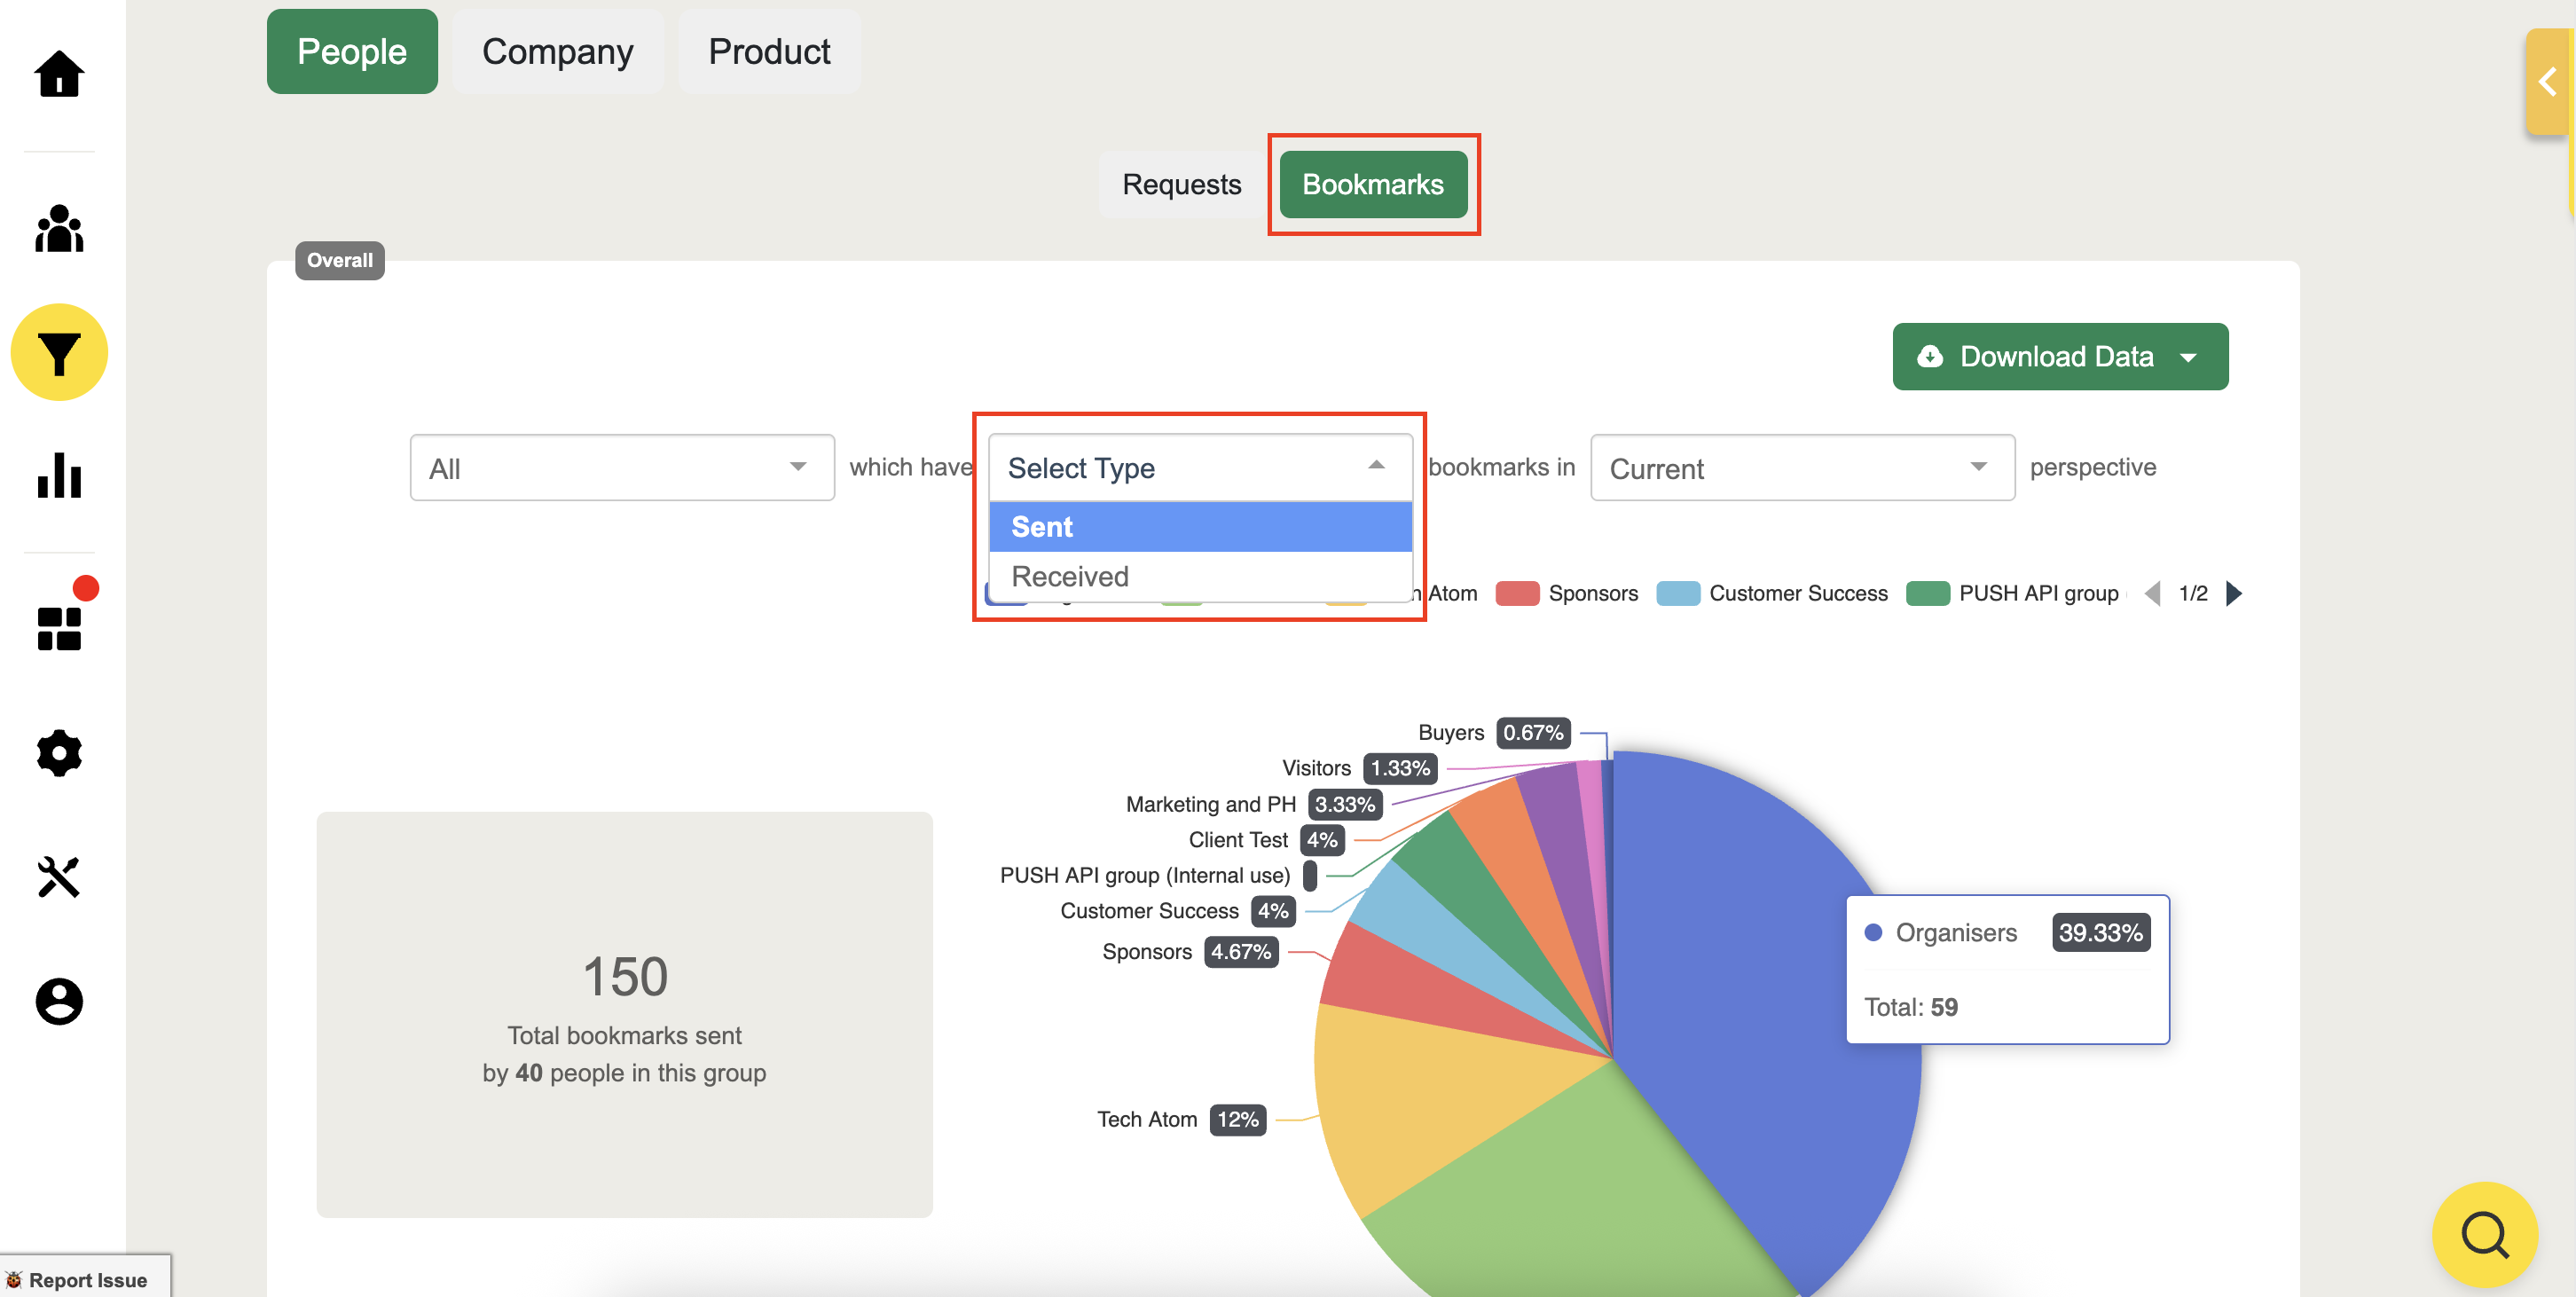This screenshot has width=2576, height=1297.
Task: Open the All group dropdown
Action: coord(621,467)
